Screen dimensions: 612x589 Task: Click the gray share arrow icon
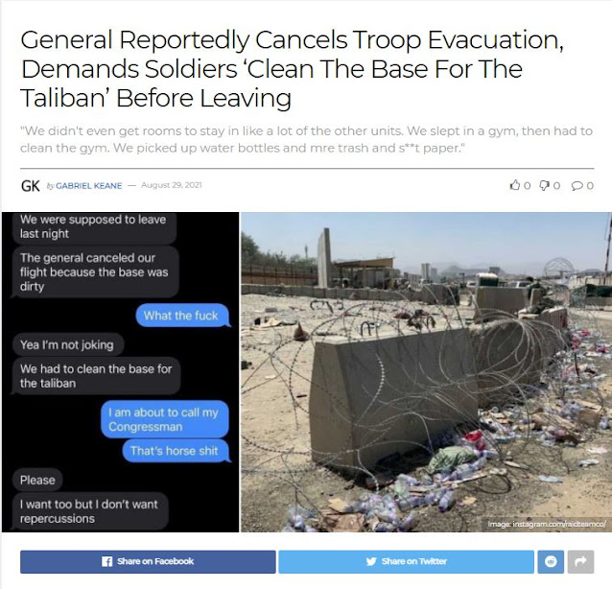580,562
